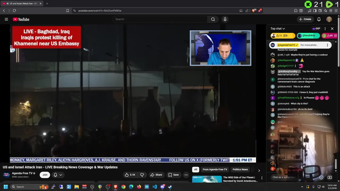This screenshot has width=340, height=191.
Task: Bookmark this page
Action: (67, 11)
